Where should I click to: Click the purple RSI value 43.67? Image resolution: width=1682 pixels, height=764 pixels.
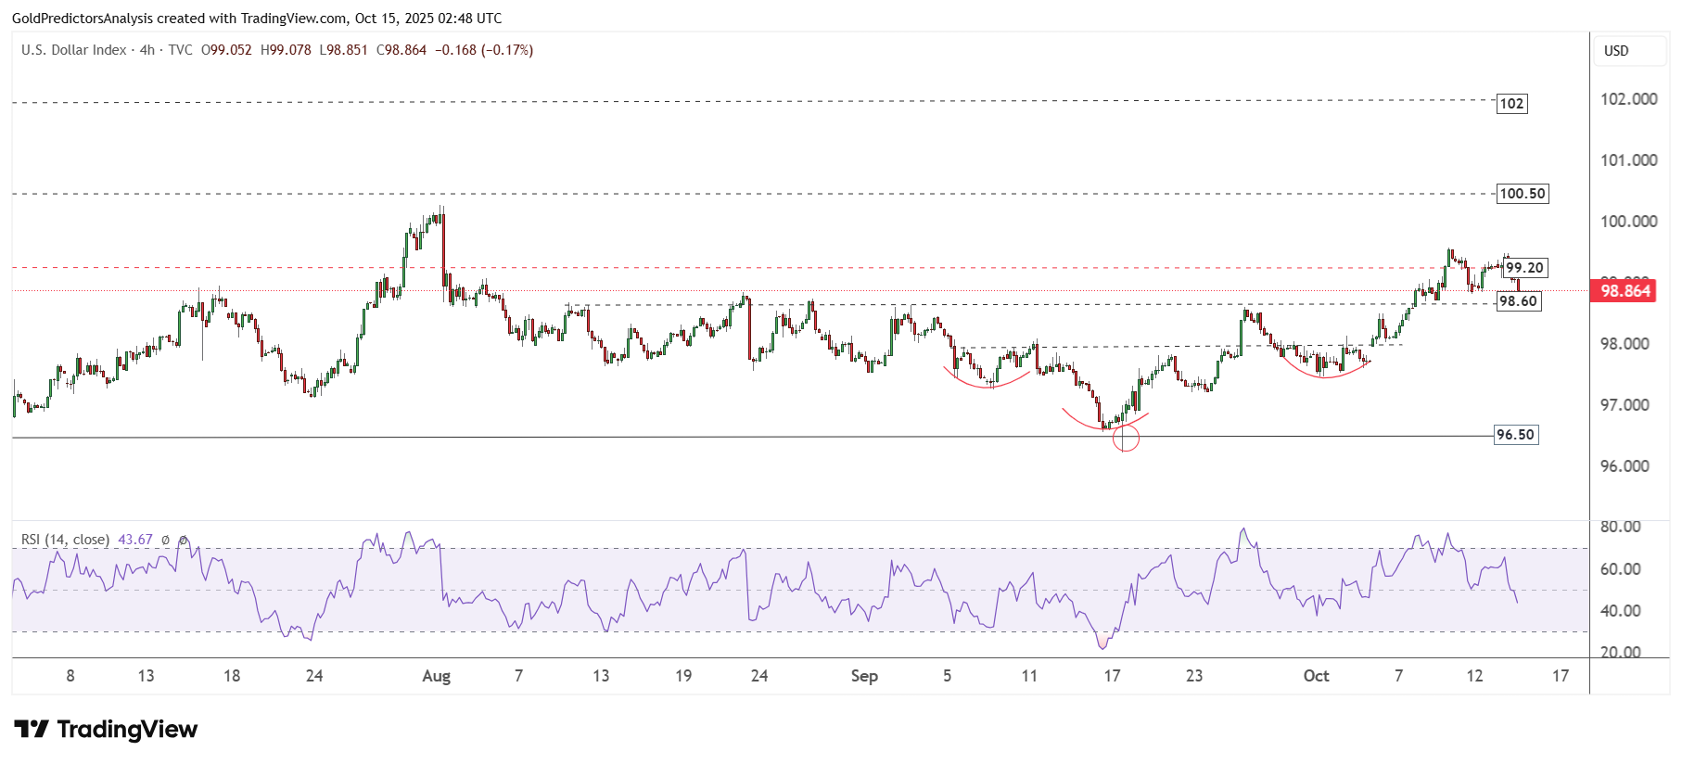tap(135, 540)
